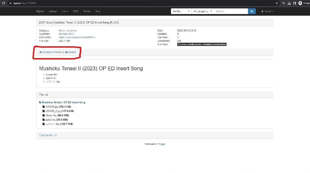Click the browser address bar URL
Image resolution: width=310 pixels, height=173 pixels.
pos(25,3)
